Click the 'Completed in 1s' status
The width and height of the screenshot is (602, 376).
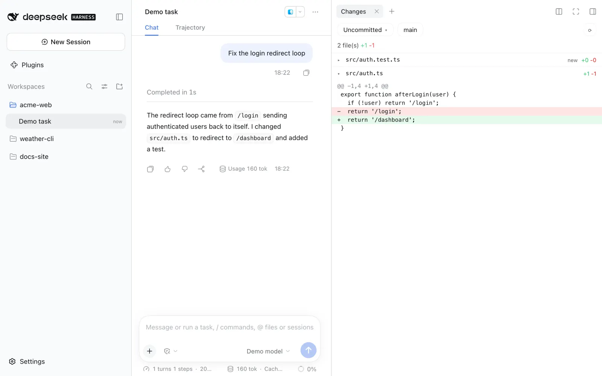[x=172, y=92]
